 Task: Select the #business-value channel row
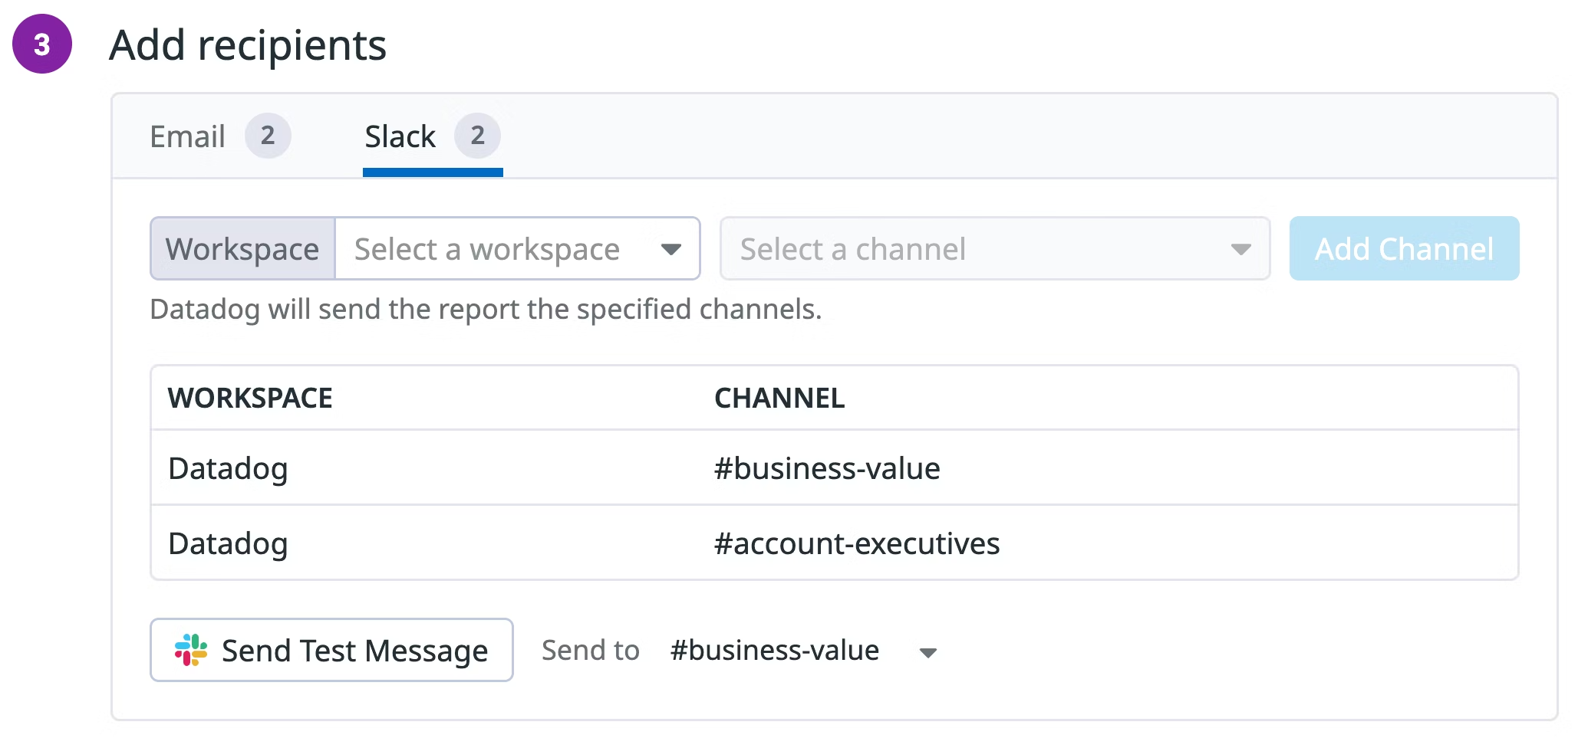[827, 468]
